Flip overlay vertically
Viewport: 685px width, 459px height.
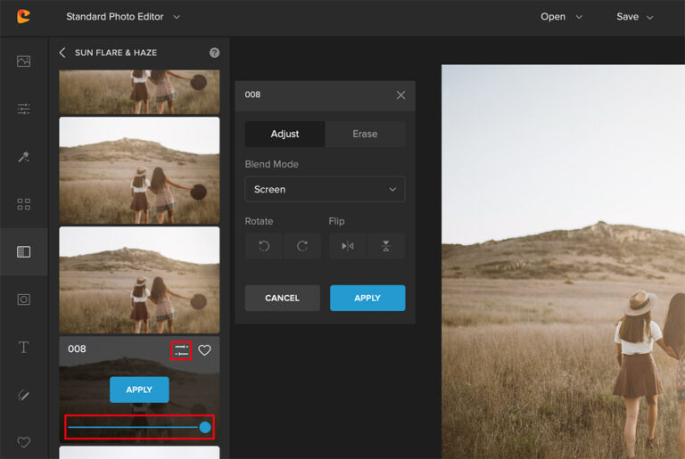click(385, 246)
